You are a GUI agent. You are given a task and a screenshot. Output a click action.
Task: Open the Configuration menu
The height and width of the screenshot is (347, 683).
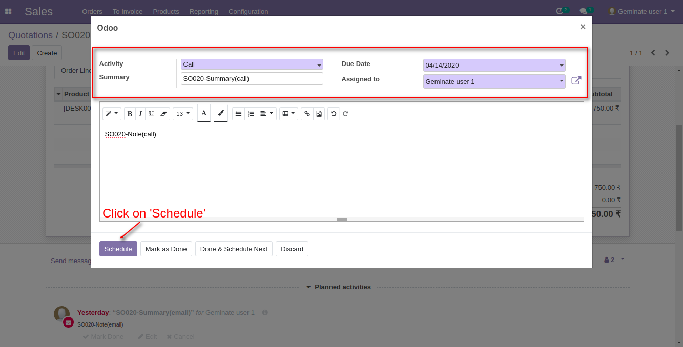click(x=248, y=11)
